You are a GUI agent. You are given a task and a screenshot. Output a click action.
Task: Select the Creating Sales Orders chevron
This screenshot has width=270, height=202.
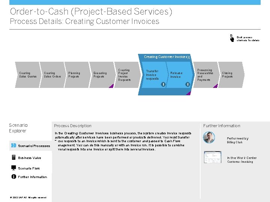pos(53,75)
